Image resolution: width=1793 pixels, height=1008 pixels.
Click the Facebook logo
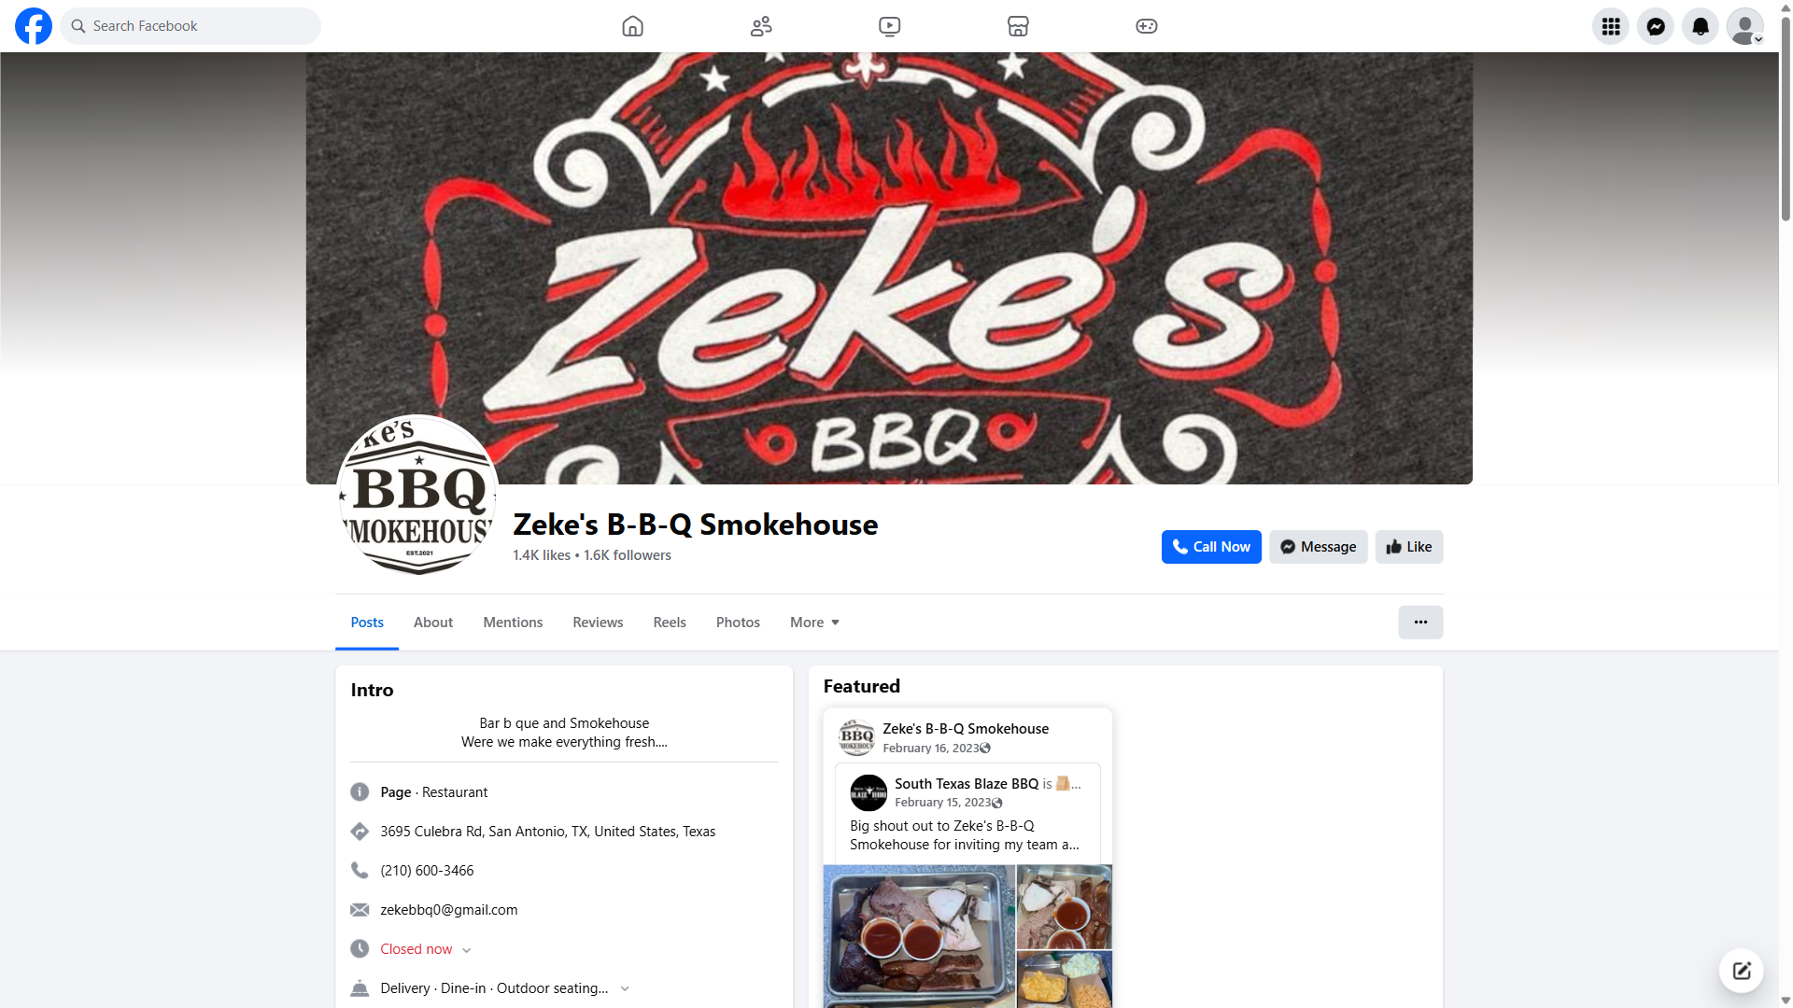pyautogui.click(x=34, y=26)
